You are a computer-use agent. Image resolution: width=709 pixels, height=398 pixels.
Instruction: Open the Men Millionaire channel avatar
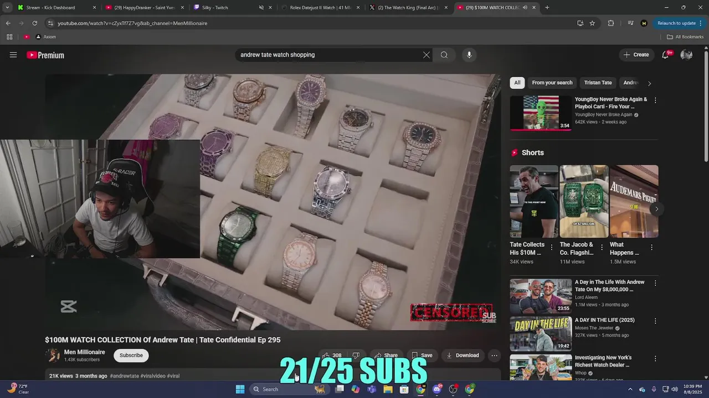click(53, 355)
